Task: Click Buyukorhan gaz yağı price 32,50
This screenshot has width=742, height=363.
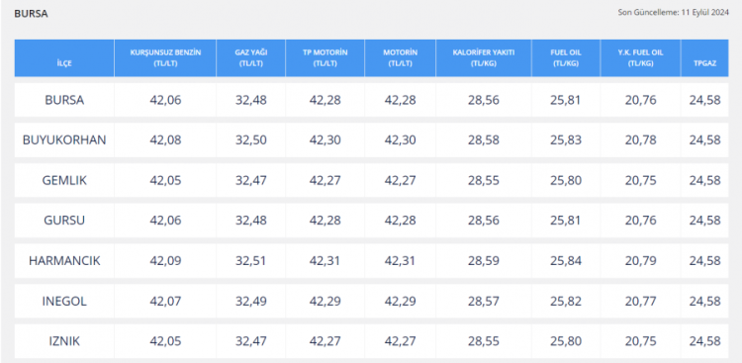Action: pos(251,140)
